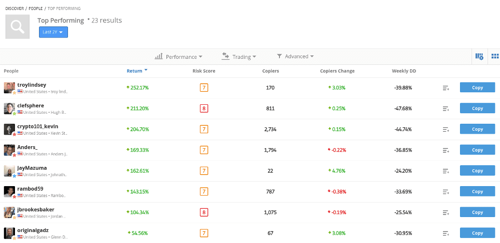This screenshot has height=243, width=500.
Task: Go to People breadcrumb
Action: point(35,8)
